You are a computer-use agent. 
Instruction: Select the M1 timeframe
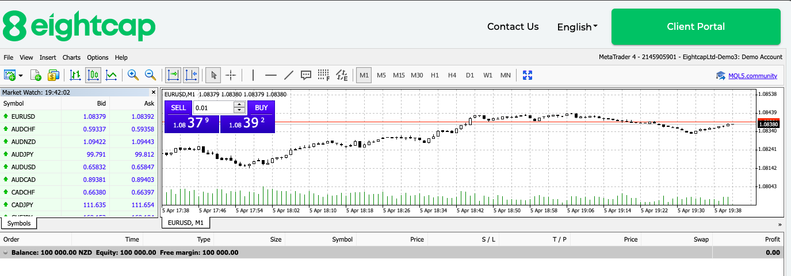[x=364, y=75]
